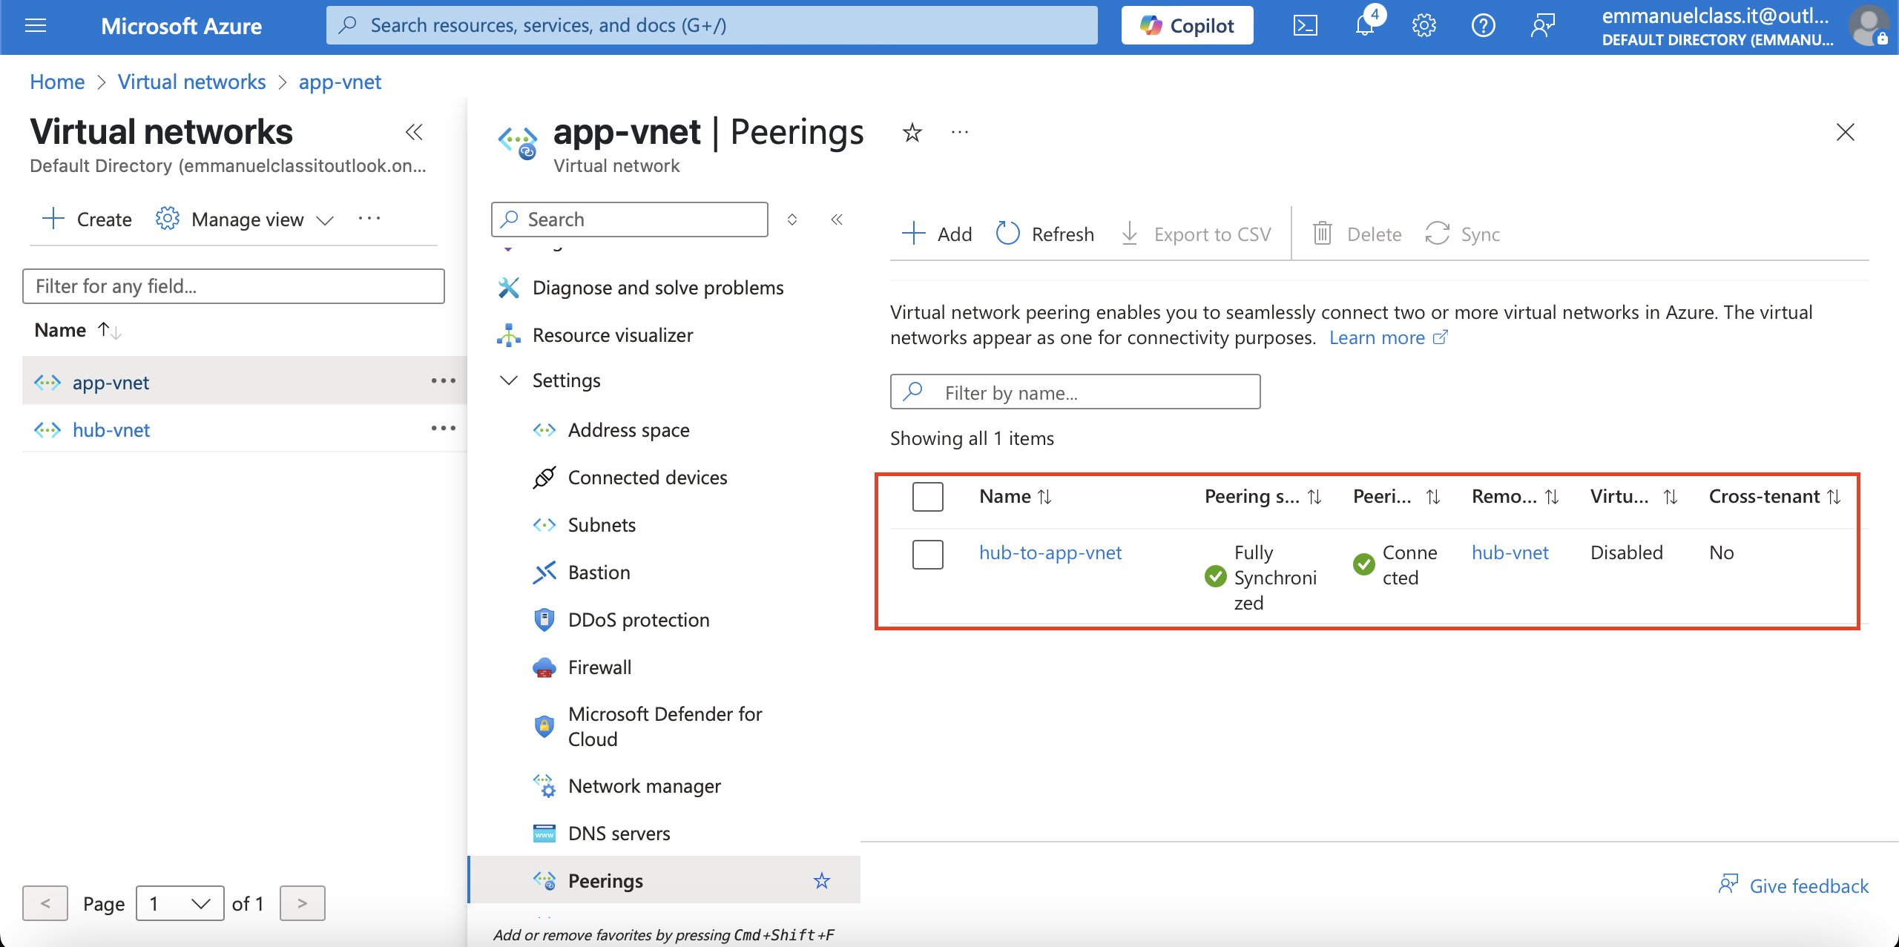The width and height of the screenshot is (1899, 947).
Task: Open the Learn more link
Action: [1388, 338]
